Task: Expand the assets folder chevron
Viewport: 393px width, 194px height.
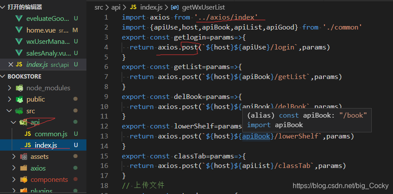Action: click(14, 157)
